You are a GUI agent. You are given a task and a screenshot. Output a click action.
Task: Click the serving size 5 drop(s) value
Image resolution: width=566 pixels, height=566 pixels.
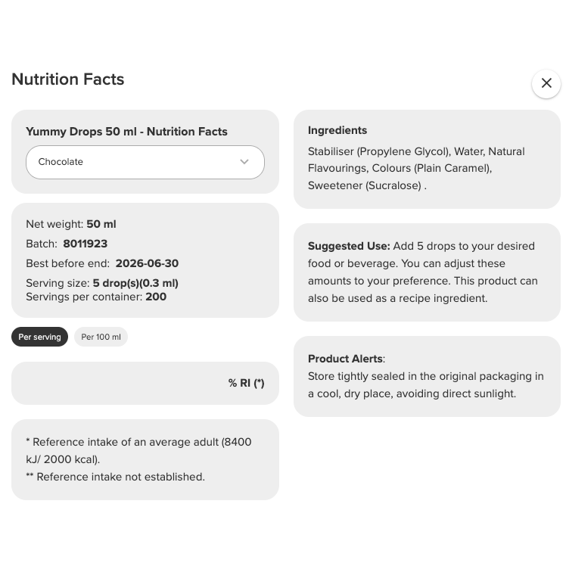pos(135,283)
